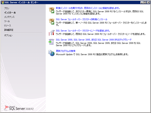Screen dimensions: 151x113
Task: Click the にアップグレードします description text
Action: [98, 44]
